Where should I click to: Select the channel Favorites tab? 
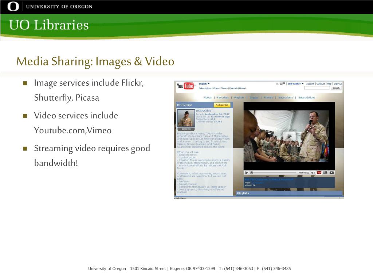tap(223, 97)
